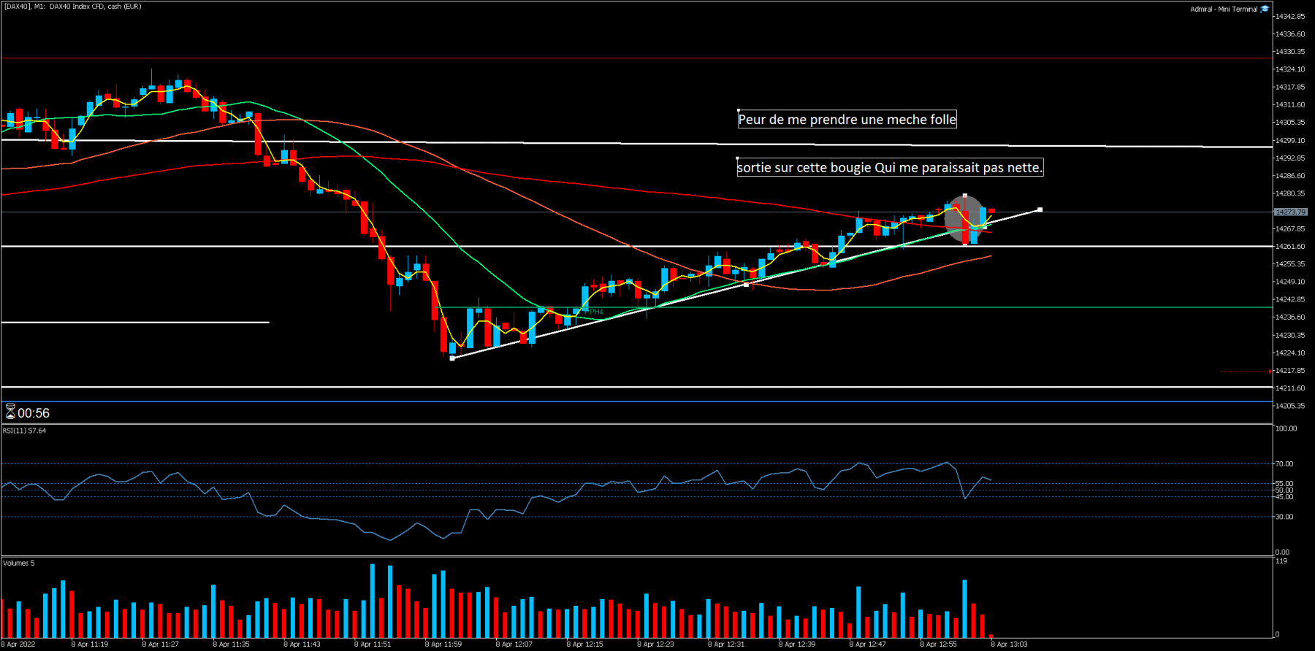Select the 'sortie sur cette bougie' text annotation

[890, 168]
